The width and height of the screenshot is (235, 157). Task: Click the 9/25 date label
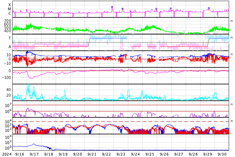click(150, 154)
